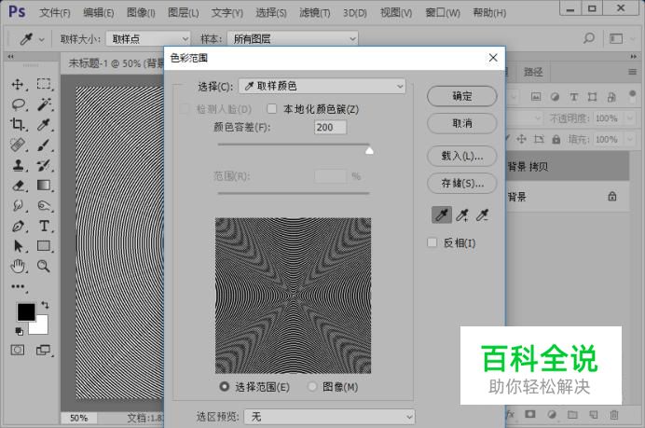Image resolution: width=645 pixels, height=428 pixels.
Task: Open the black foreground color swatch
Action: (25, 311)
